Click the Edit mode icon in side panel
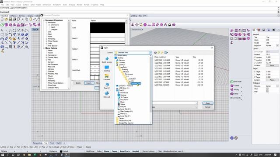This screenshot has height=157, width=280. (232, 82)
